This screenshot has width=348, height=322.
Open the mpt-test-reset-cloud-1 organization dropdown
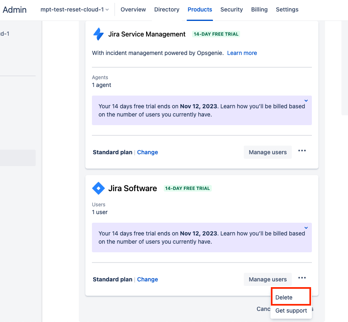pyautogui.click(x=75, y=9)
